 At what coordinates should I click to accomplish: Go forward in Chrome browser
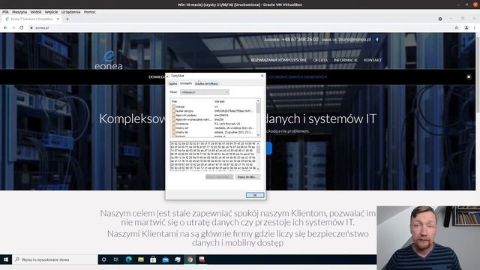click(13, 28)
